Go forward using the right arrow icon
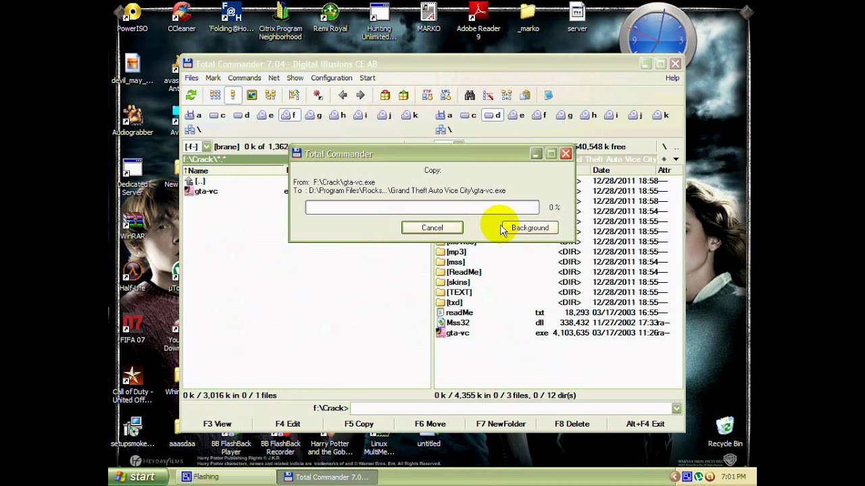The image size is (865, 486). tap(360, 95)
